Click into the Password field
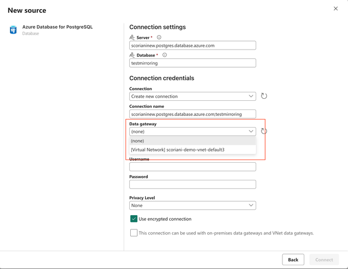348x269 pixels. point(193,185)
